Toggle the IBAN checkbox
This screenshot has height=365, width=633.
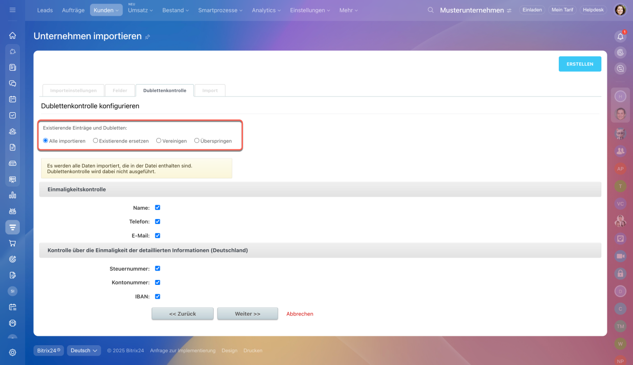click(x=158, y=297)
